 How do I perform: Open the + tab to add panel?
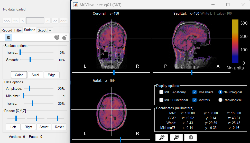[50, 30]
